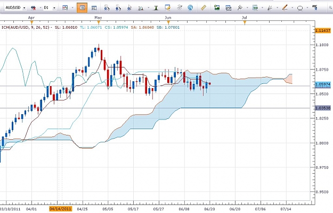Open the chart type dropdown arrow

click(x=72, y=8)
